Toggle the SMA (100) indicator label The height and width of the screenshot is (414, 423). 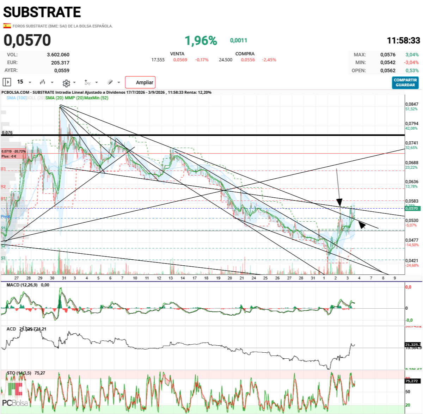click(16, 98)
